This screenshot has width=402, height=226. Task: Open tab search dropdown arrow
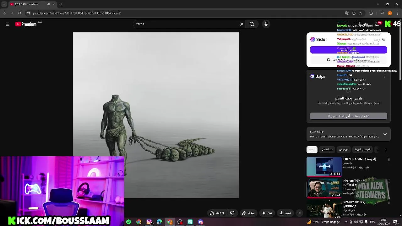point(4,4)
